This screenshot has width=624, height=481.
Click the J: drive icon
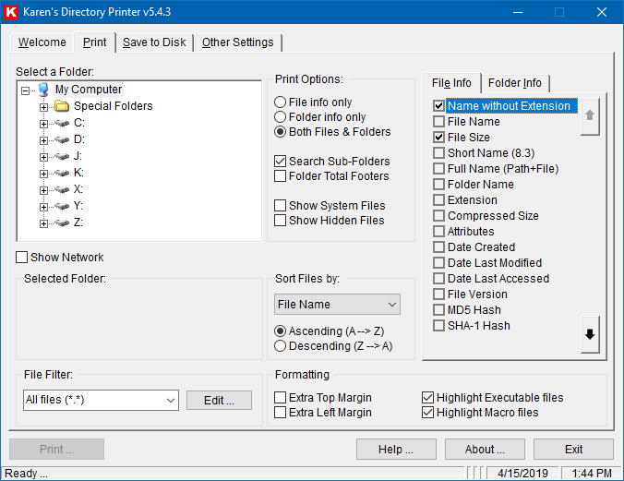point(62,156)
